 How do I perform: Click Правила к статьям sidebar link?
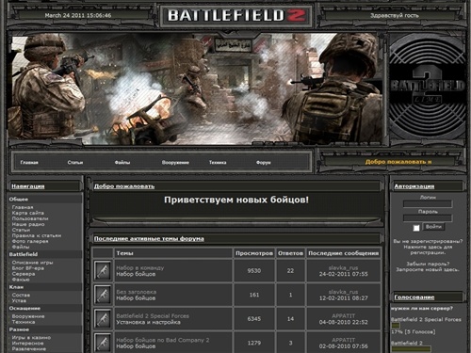[37, 235]
